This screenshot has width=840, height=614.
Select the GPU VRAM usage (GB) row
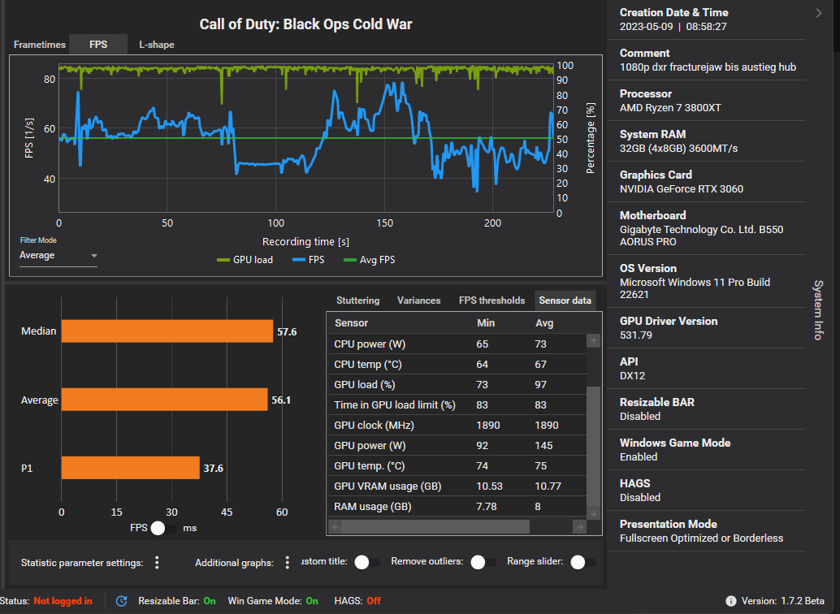tap(457, 486)
